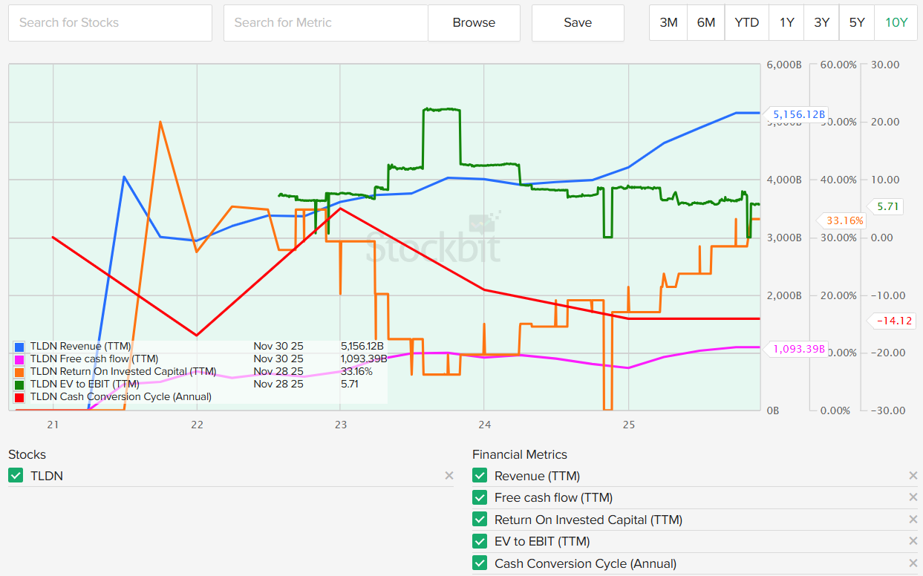Toggle Cash Conversion Cycle (Annual) checkbox
Viewport: 923px width, 576px height.
(x=480, y=563)
